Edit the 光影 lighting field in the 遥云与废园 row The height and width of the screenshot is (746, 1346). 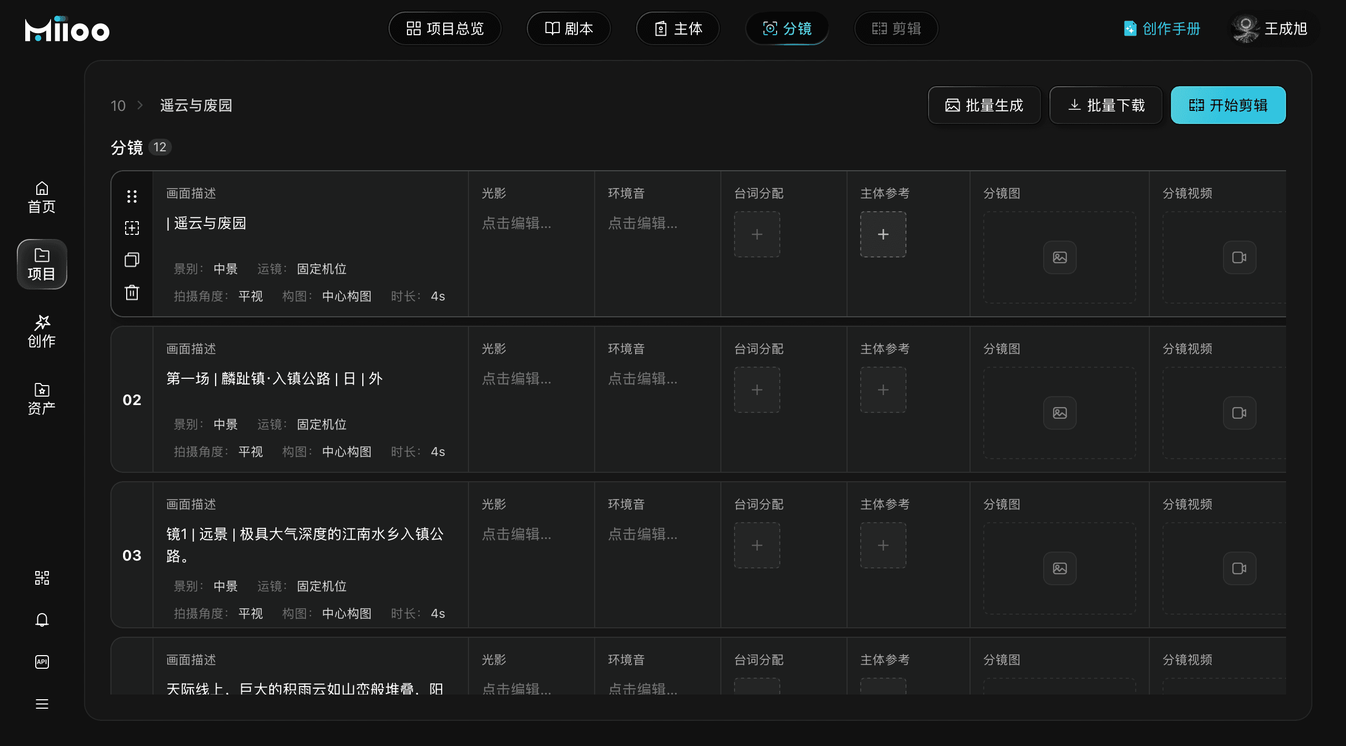click(x=517, y=223)
